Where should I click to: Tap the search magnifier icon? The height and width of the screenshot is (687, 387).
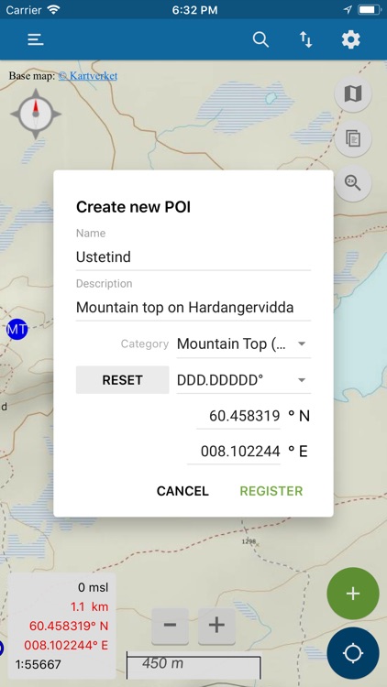tap(260, 40)
